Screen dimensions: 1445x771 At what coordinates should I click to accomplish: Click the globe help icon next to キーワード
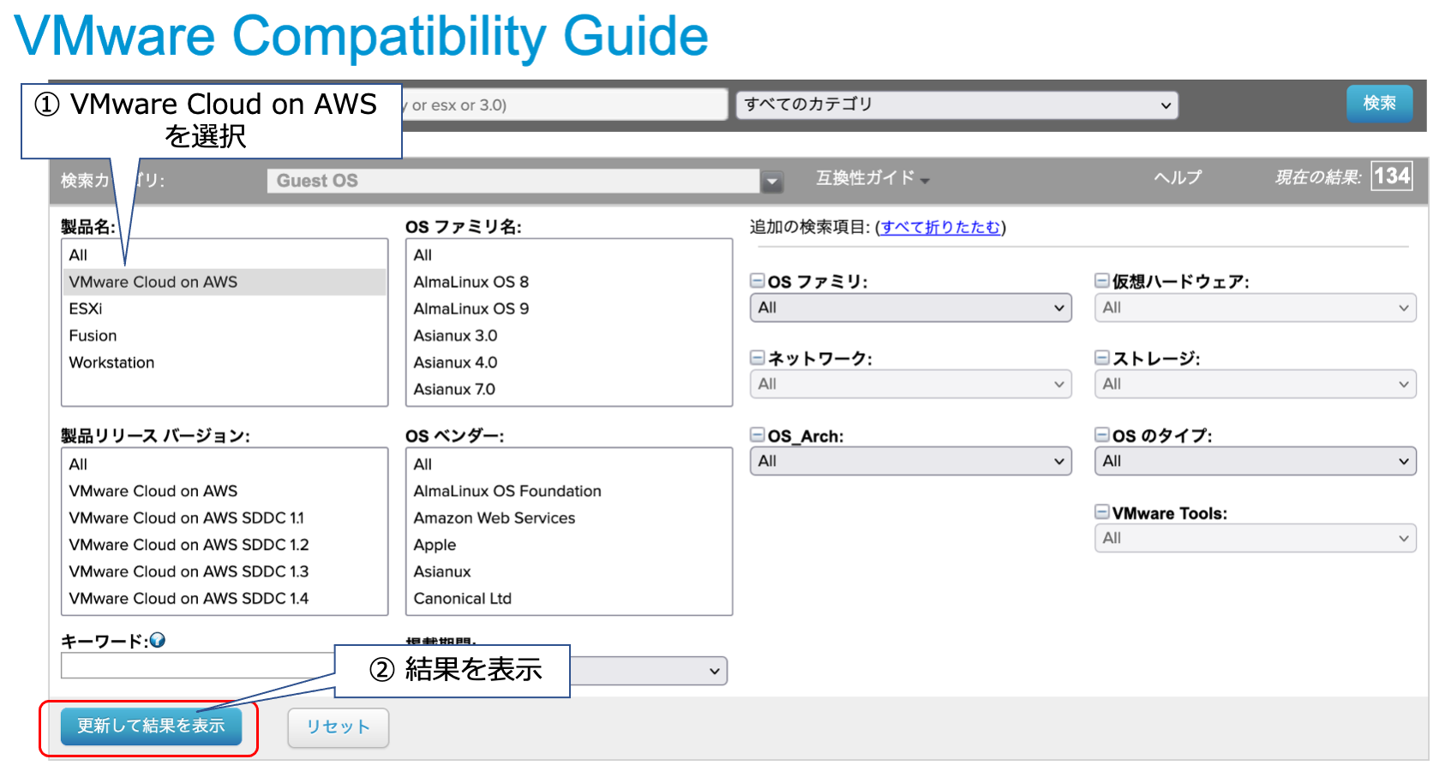[159, 639]
